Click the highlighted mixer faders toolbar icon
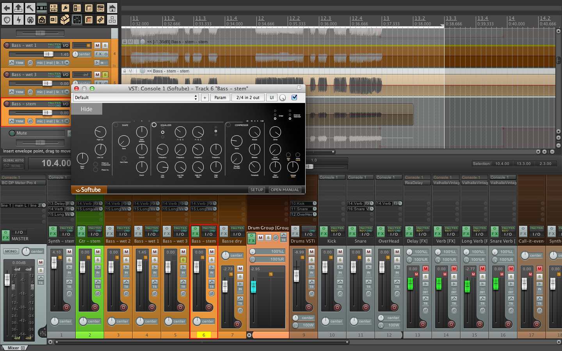 pyautogui.click(x=77, y=19)
